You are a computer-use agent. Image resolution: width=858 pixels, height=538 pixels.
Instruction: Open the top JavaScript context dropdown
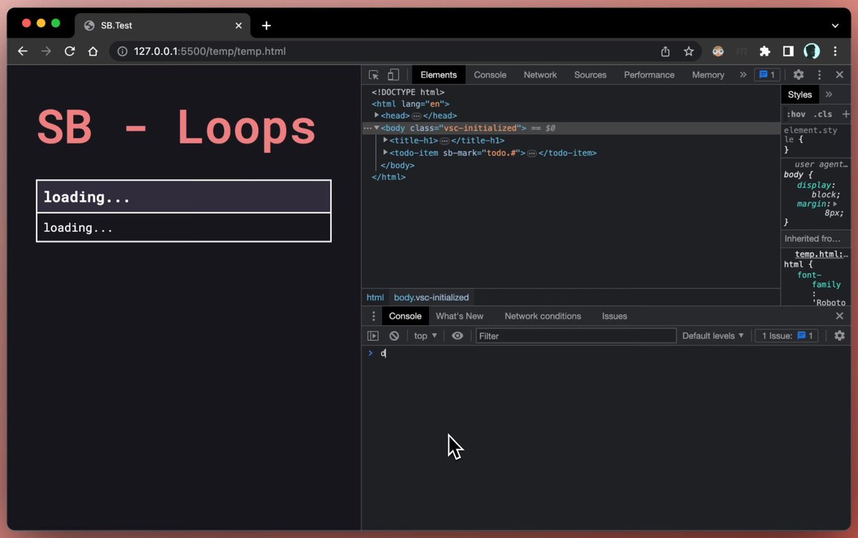tap(425, 336)
